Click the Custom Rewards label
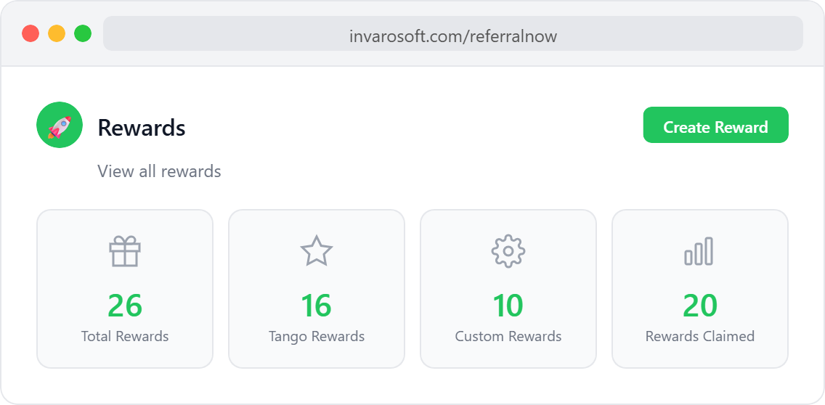Viewport: 825px width, 405px height. tap(508, 336)
